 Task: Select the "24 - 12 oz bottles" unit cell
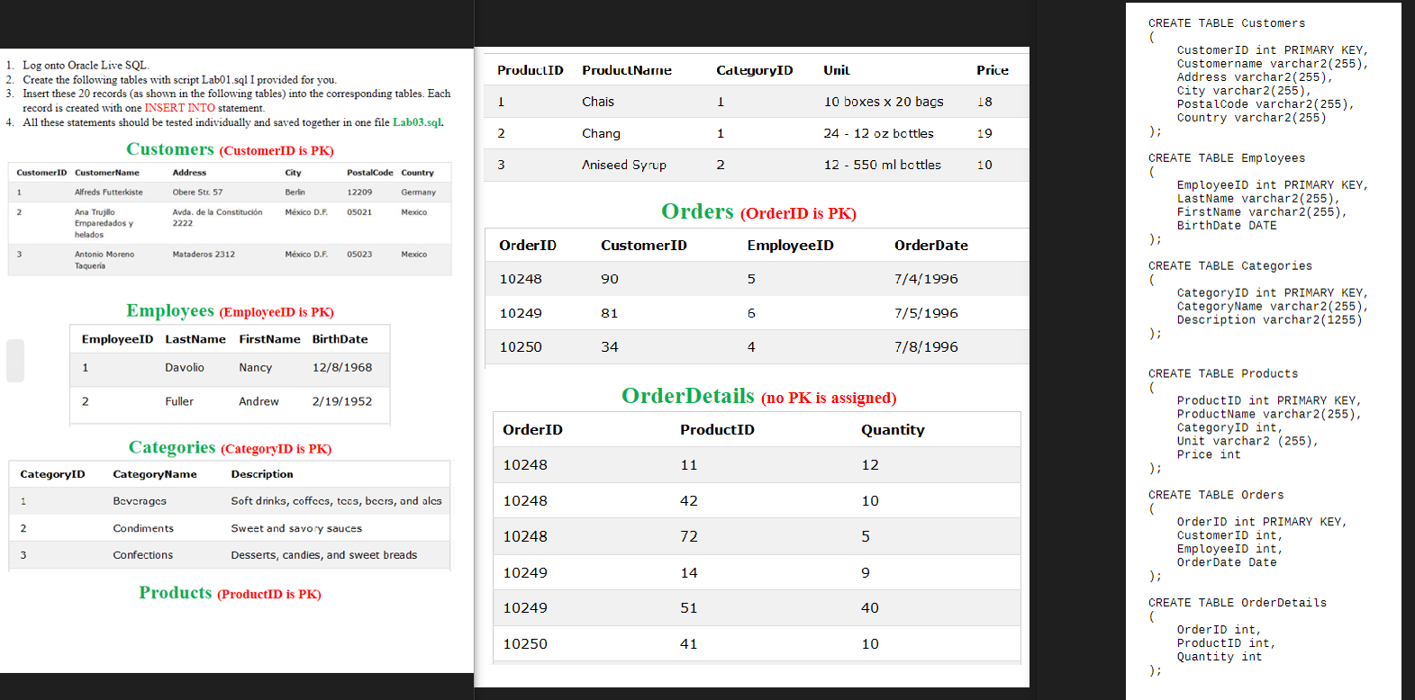(x=878, y=133)
